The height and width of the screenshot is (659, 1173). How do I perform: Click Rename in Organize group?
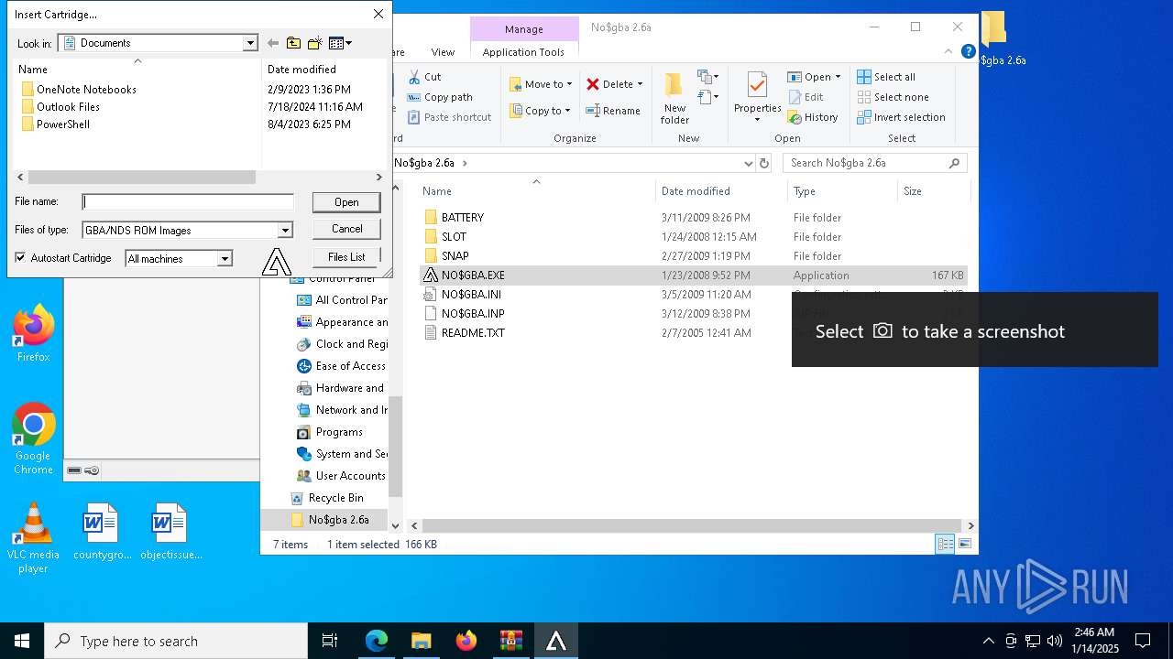click(613, 111)
